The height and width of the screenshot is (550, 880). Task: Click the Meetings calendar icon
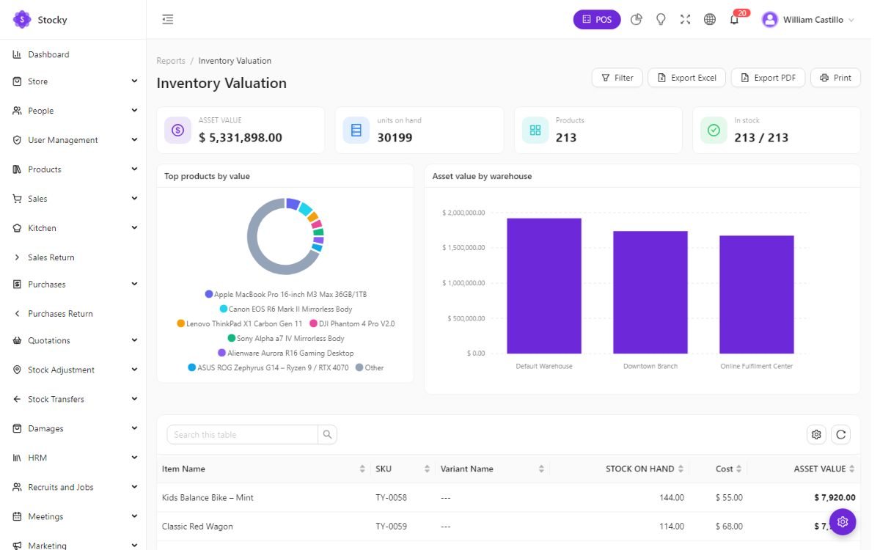(17, 516)
